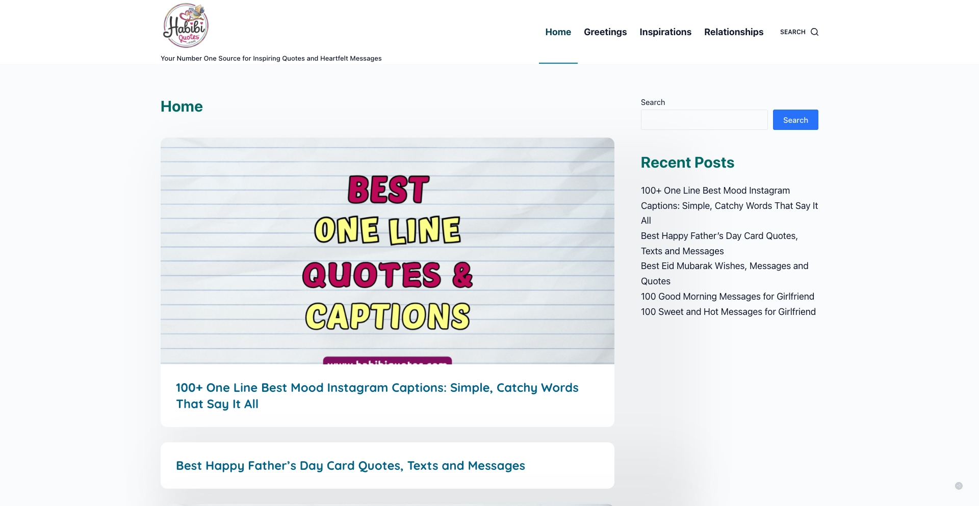
Task: Open Best Happy Father's Day Card Quotes post
Action: click(x=350, y=465)
